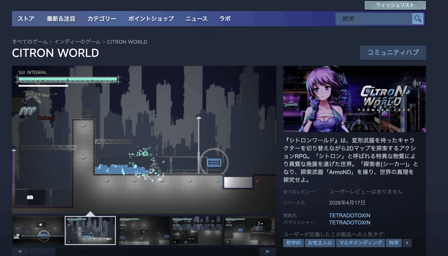
Task: Click the Citron World capsule header image
Action: [x=355, y=99]
